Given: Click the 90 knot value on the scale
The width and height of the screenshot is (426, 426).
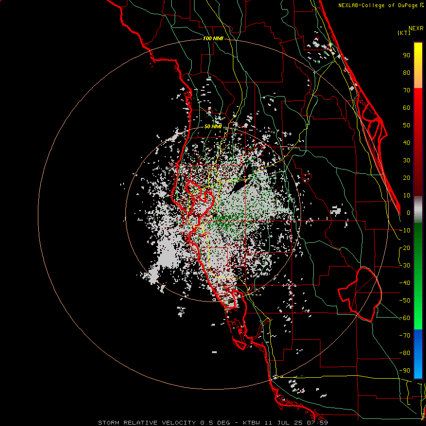Looking at the screenshot, I should point(407,55).
